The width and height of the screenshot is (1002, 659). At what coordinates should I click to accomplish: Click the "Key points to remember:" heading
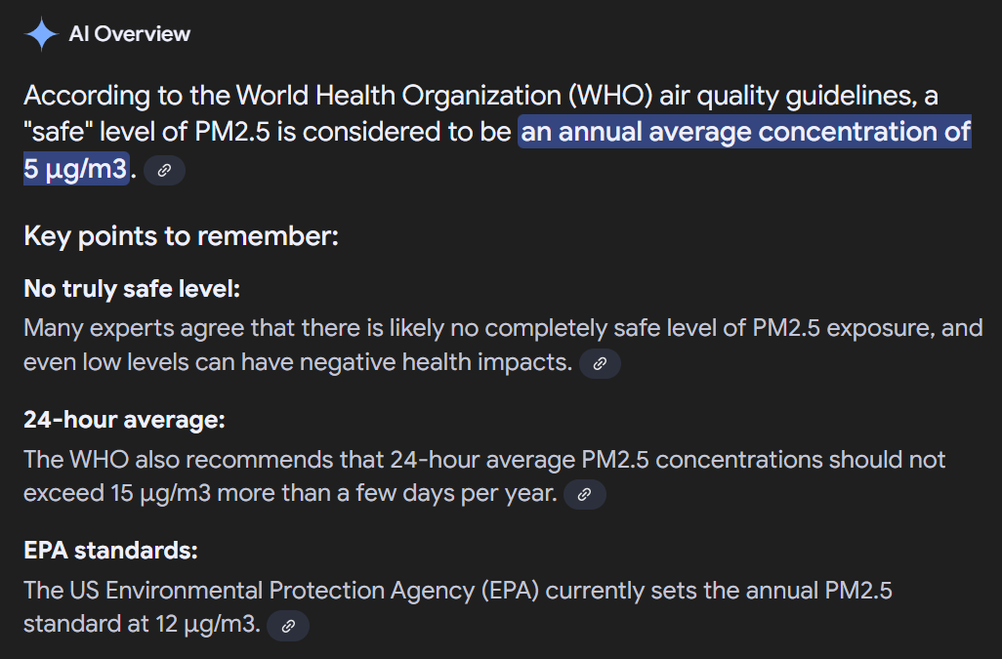point(181,236)
